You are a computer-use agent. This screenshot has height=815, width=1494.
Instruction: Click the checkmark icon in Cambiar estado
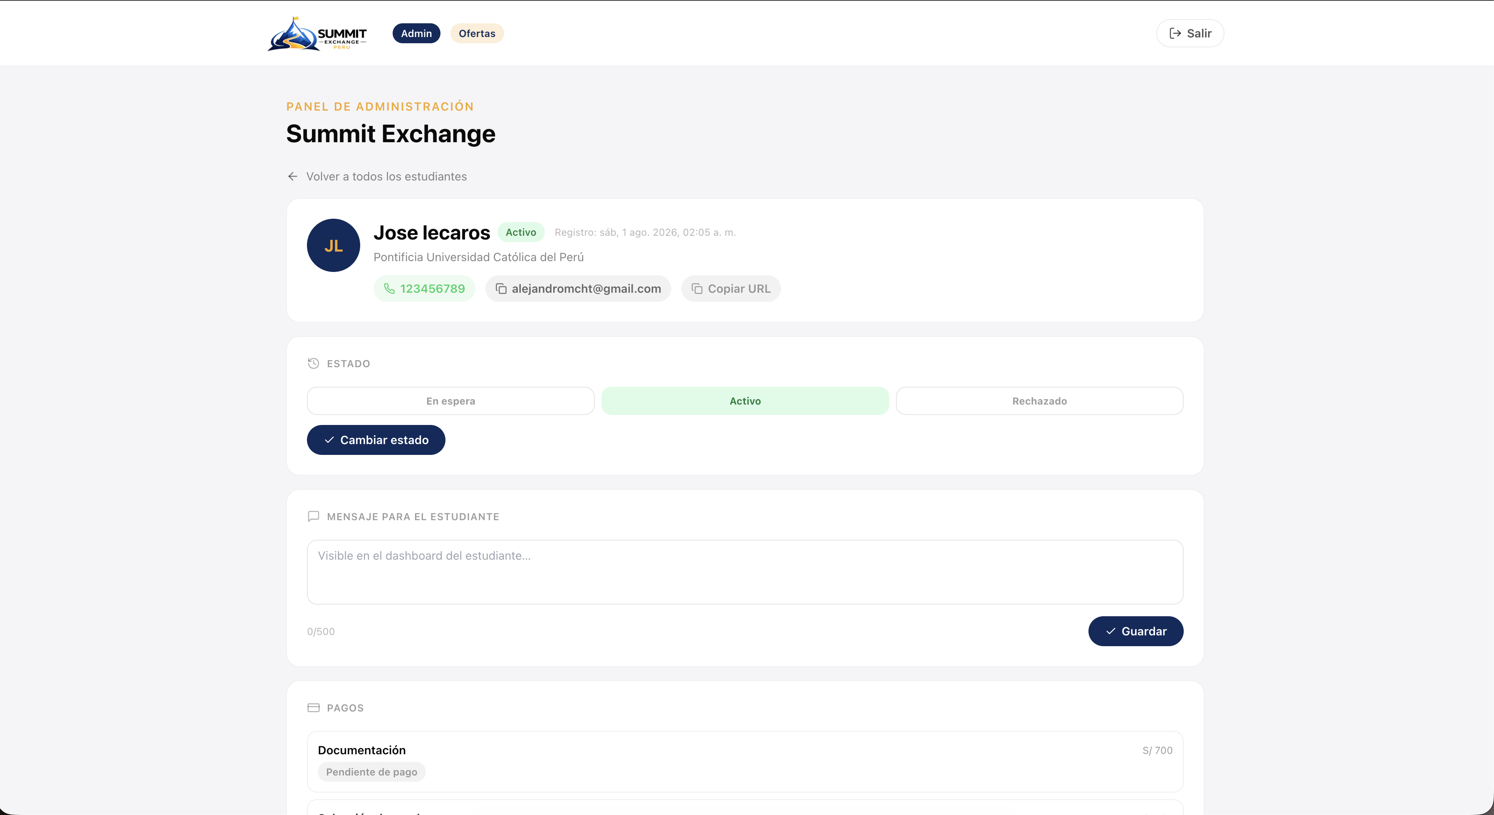tap(329, 440)
